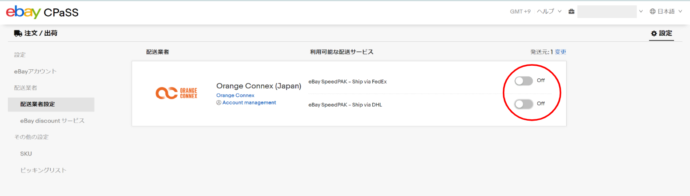Screen dimensions: 690x196
Task: Open the account name dropdown arrow
Action: coord(641,12)
